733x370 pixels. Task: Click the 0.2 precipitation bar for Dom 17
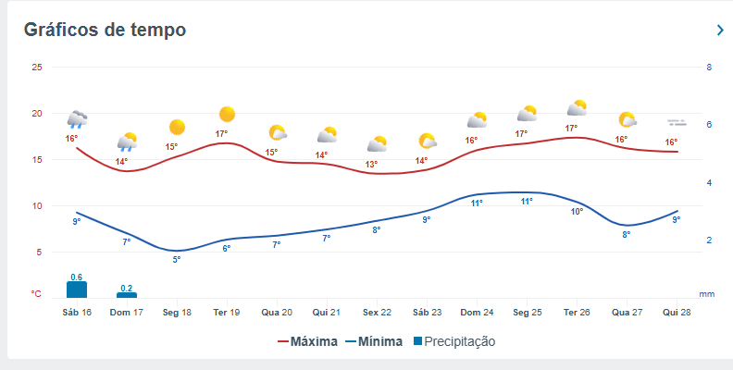(x=127, y=295)
